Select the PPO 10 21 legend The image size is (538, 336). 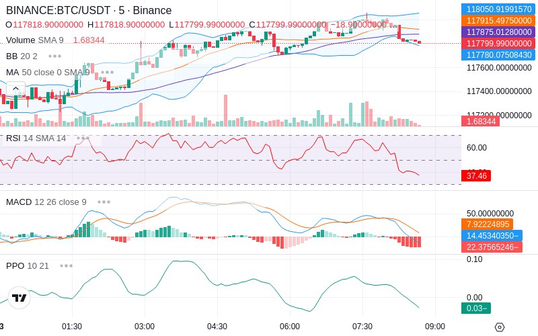[28, 265]
